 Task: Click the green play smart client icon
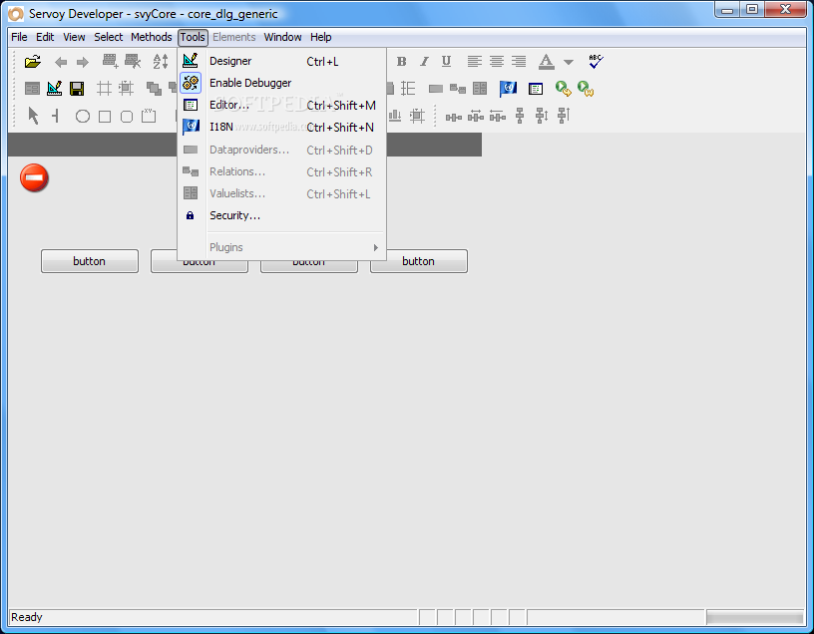pyautogui.click(x=563, y=89)
